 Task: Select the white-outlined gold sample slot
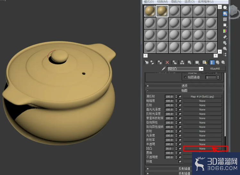(x=162, y=11)
